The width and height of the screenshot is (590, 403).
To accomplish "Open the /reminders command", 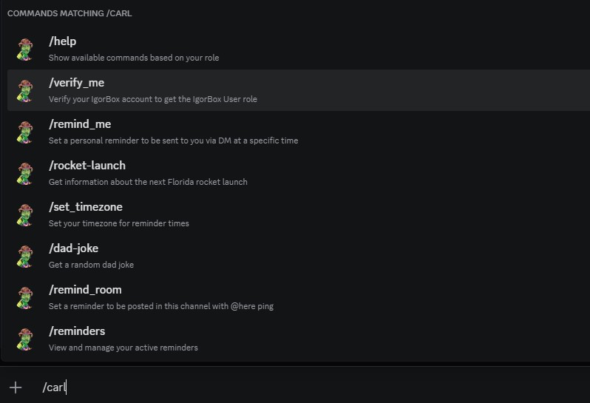I will click(77, 331).
